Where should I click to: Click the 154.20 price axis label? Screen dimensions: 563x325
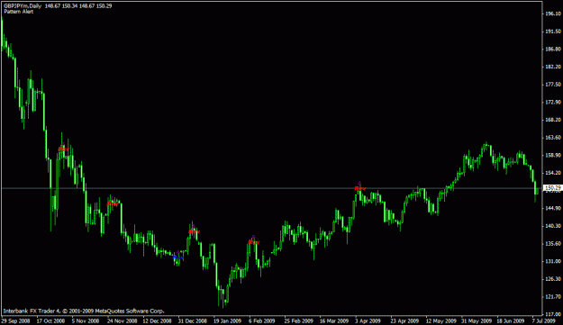pyautogui.click(x=553, y=173)
